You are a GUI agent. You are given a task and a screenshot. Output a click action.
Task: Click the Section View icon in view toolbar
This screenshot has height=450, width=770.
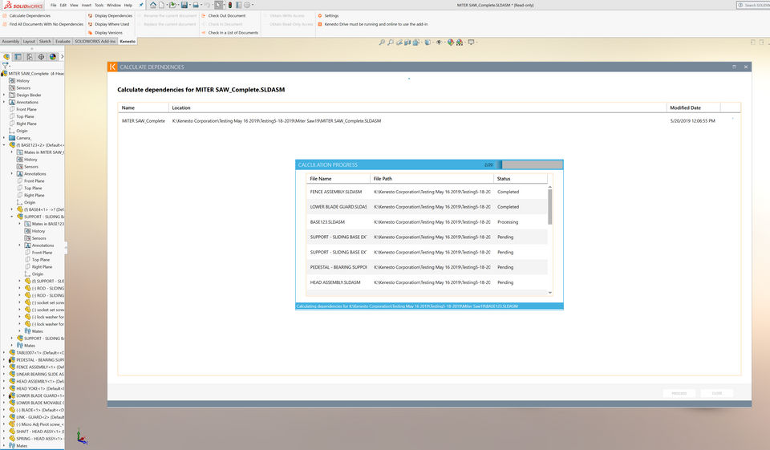click(407, 43)
